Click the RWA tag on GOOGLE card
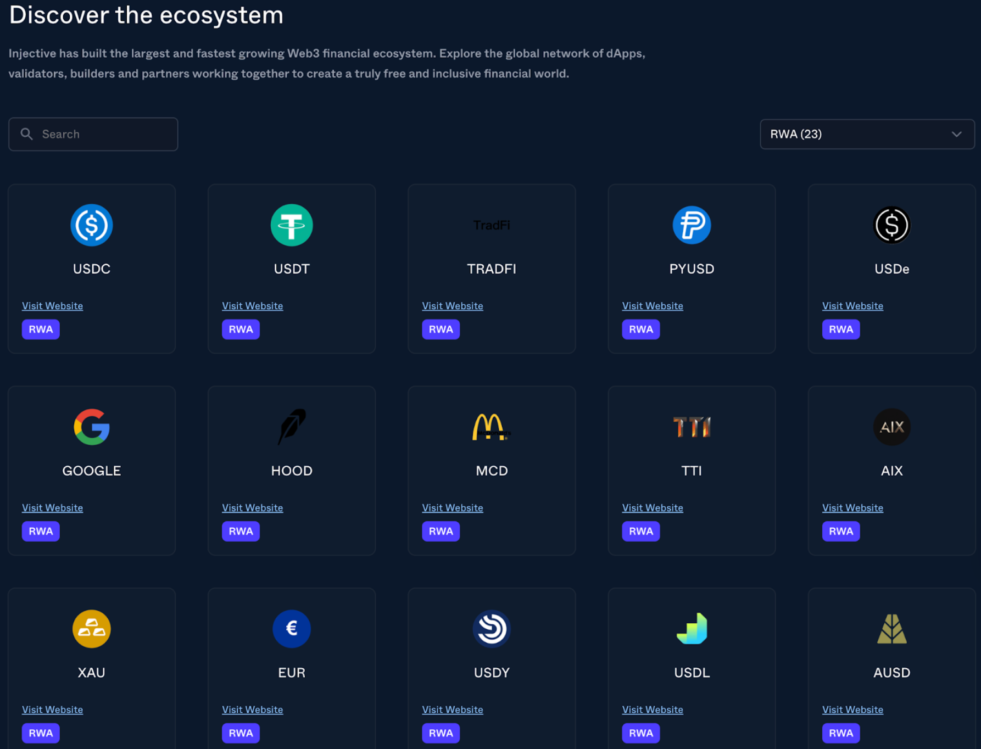 pyautogui.click(x=41, y=532)
